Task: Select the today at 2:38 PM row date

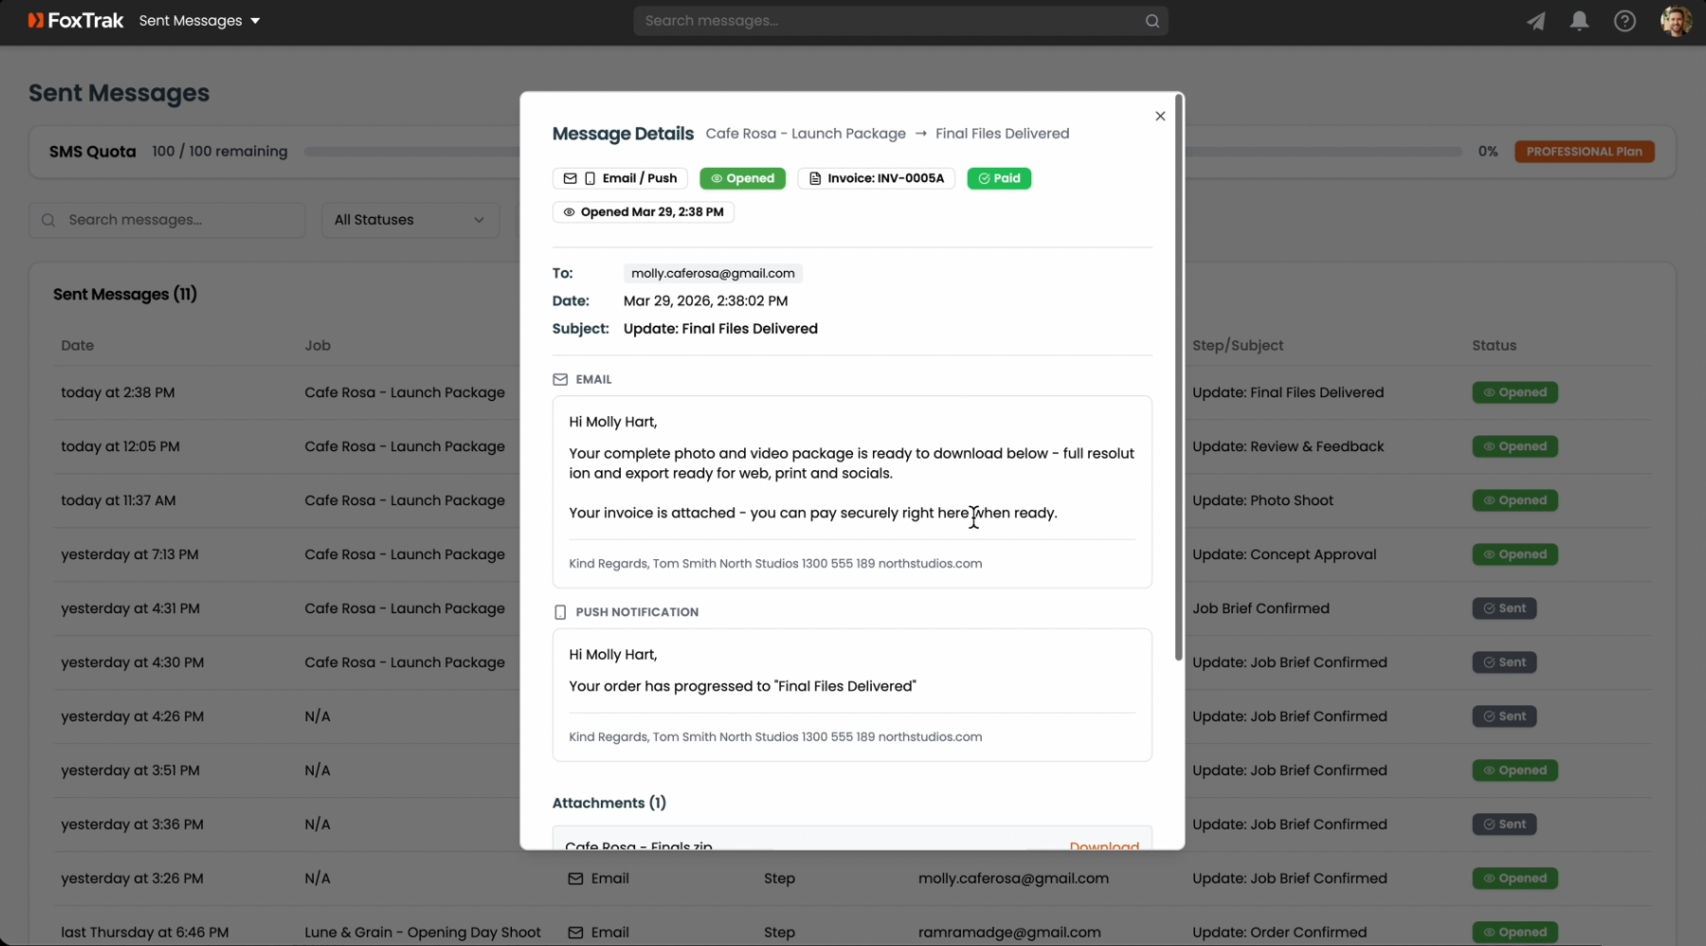Action: pos(118,392)
